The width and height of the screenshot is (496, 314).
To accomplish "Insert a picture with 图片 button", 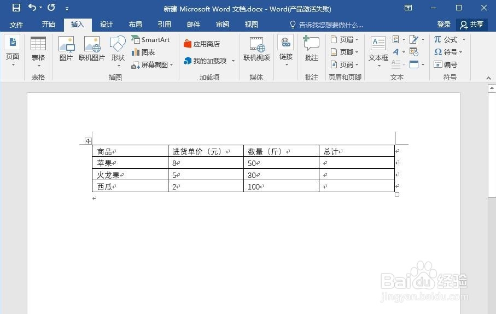I will [x=66, y=49].
